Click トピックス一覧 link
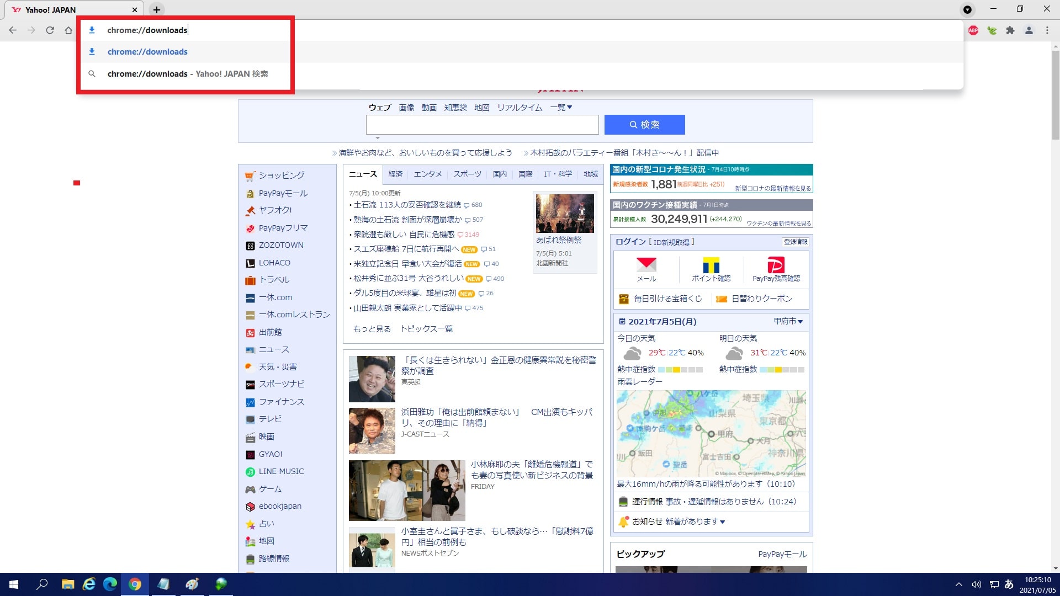 coord(426,329)
